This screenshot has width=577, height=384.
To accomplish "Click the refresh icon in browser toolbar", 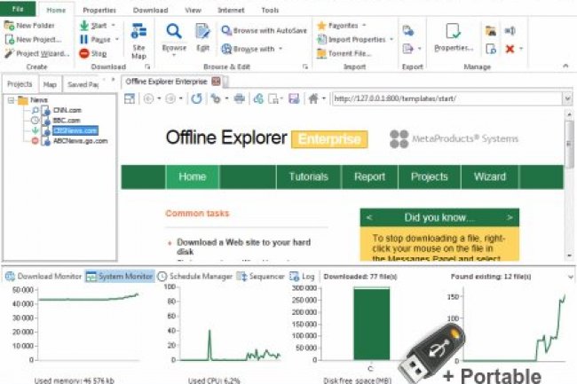I will click(x=196, y=98).
